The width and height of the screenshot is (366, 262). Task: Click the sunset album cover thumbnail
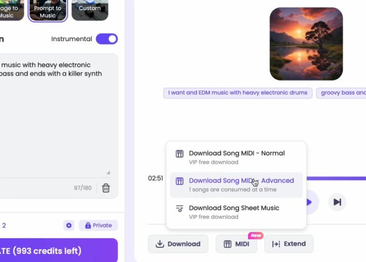[306, 44]
